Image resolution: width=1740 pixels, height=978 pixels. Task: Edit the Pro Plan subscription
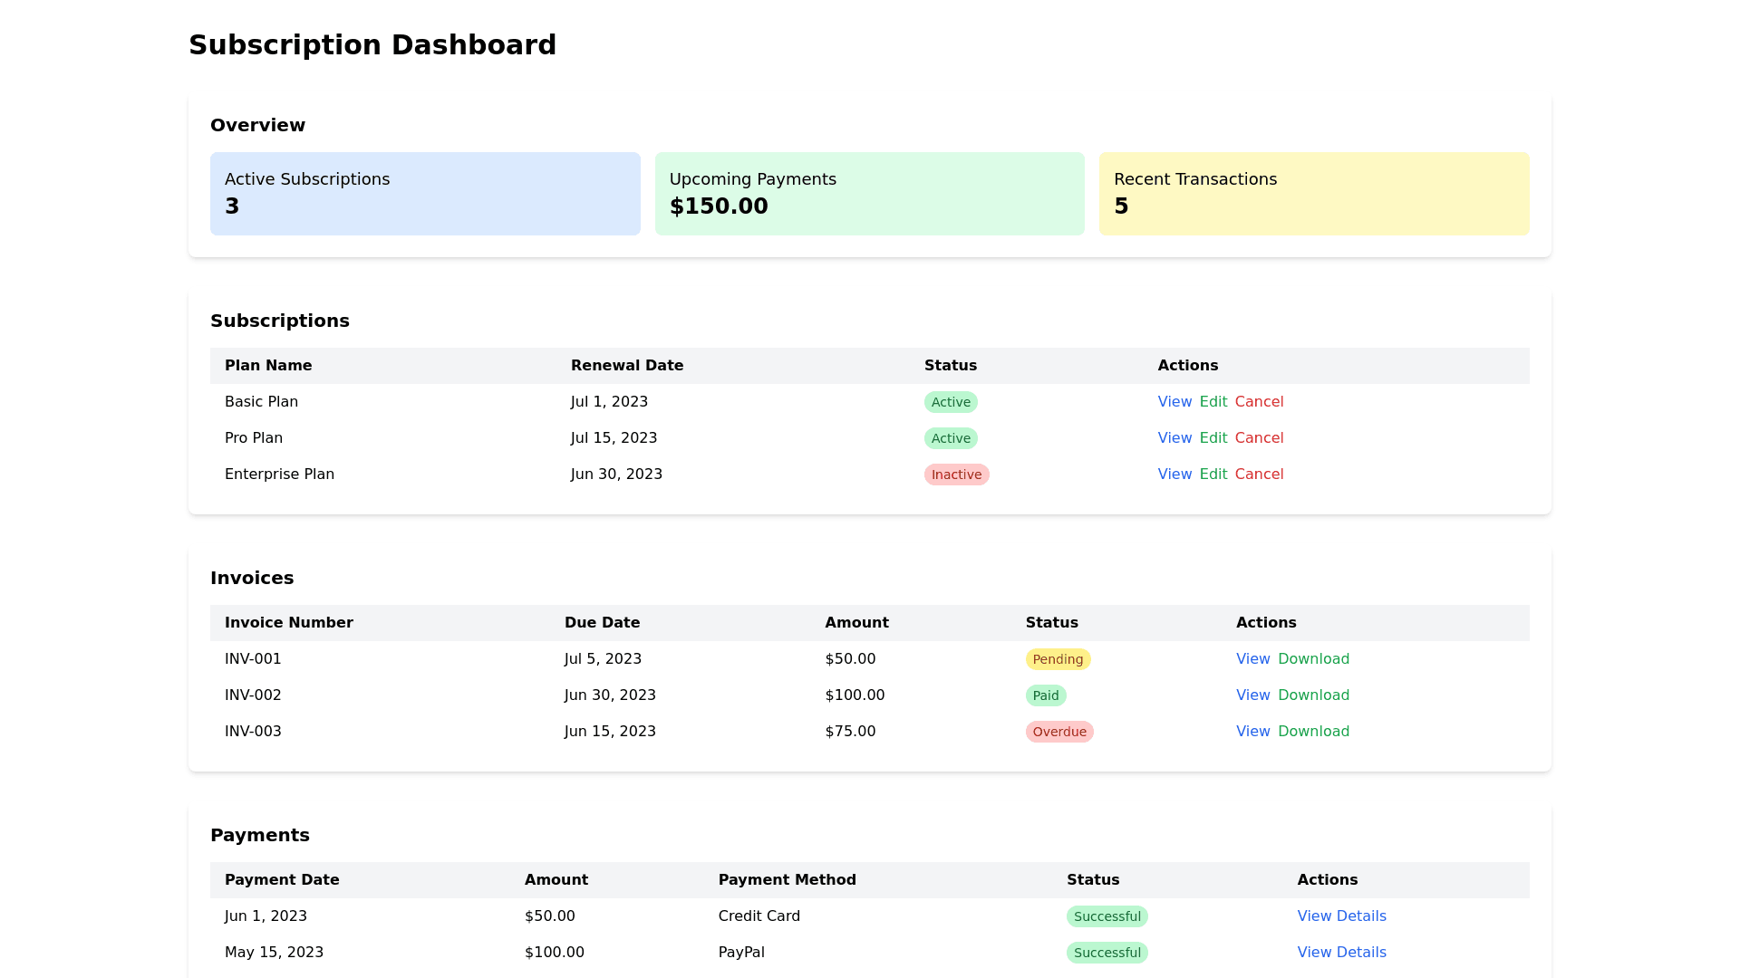(x=1213, y=438)
